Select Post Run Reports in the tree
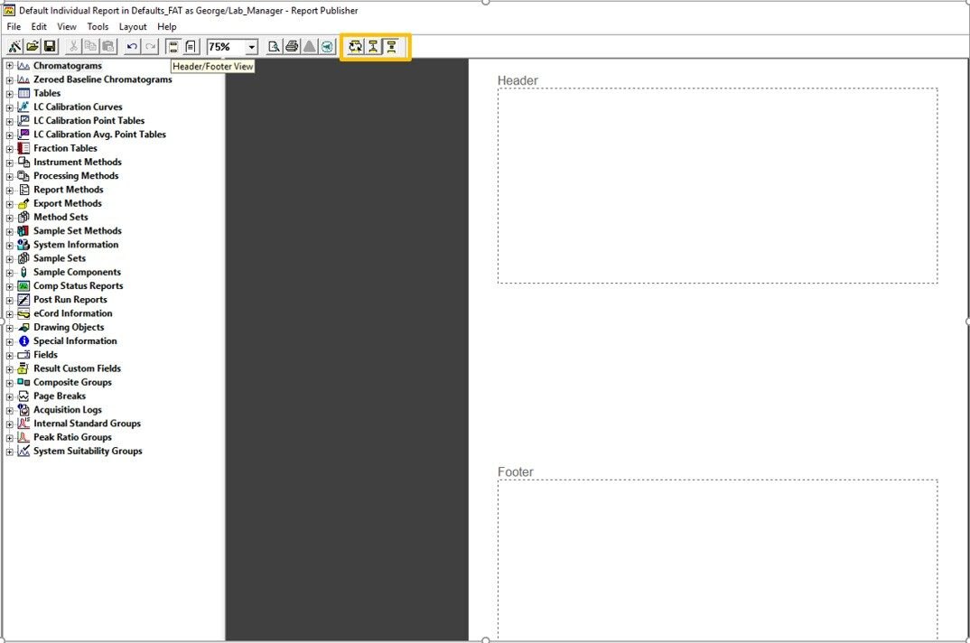 click(70, 300)
